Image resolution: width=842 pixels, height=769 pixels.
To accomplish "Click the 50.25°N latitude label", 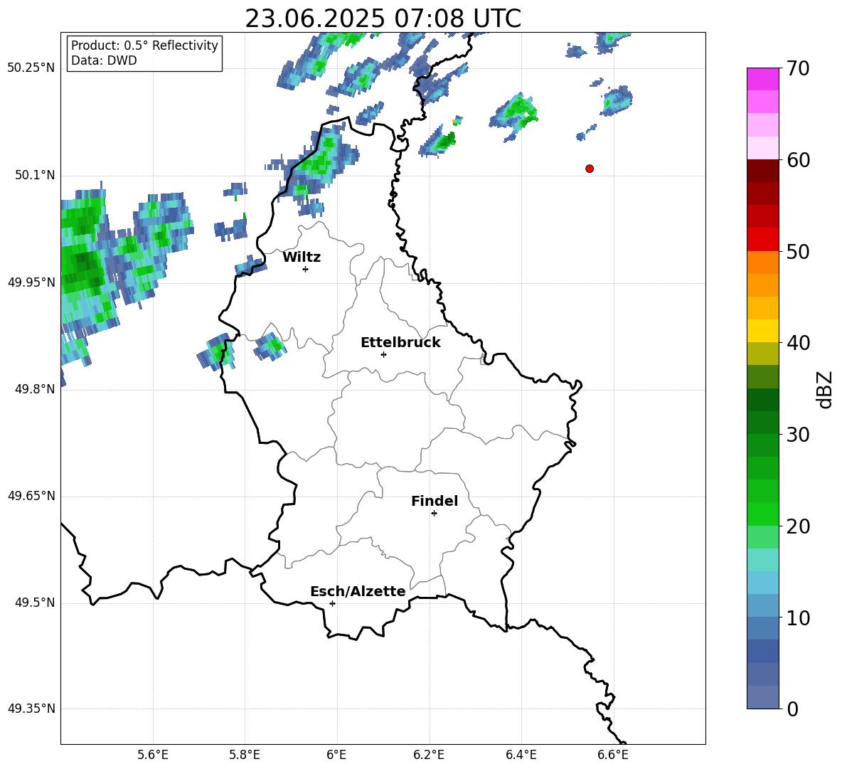I will click(x=31, y=68).
